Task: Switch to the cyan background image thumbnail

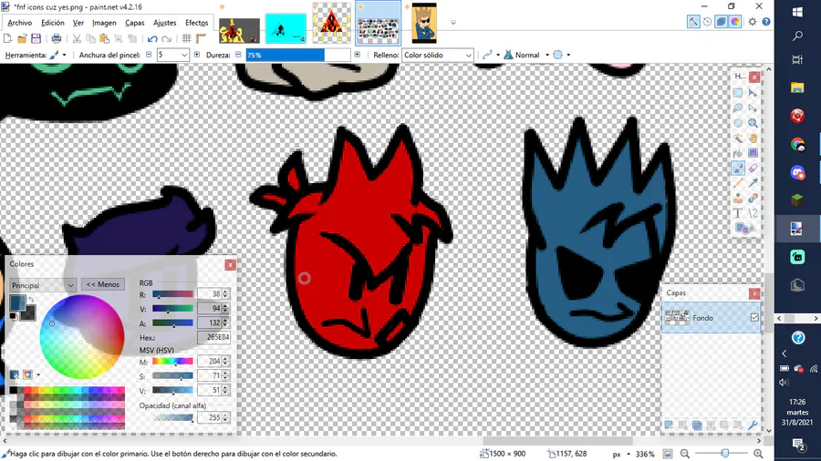Action: (286, 28)
